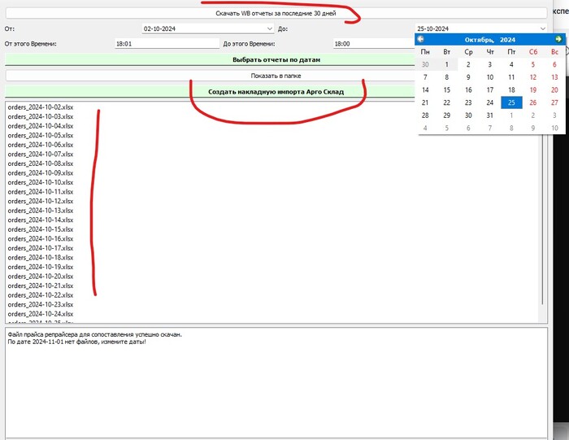Click 'Создать накладную импорта Арго Склад' button
Screen dimensions: 569x440
point(276,92)
